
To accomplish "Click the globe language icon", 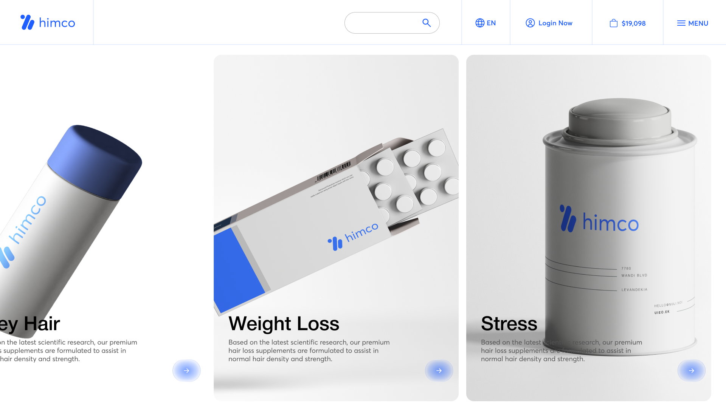I will tap(480, 23).
